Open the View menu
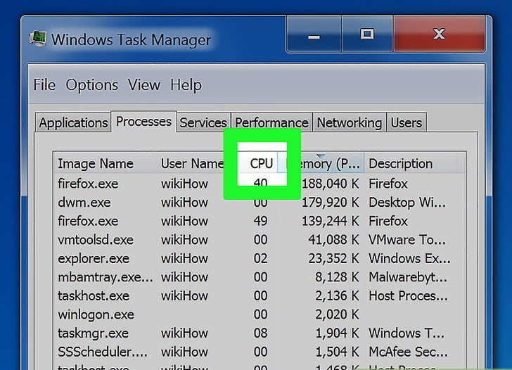 (x=144, y=85)
